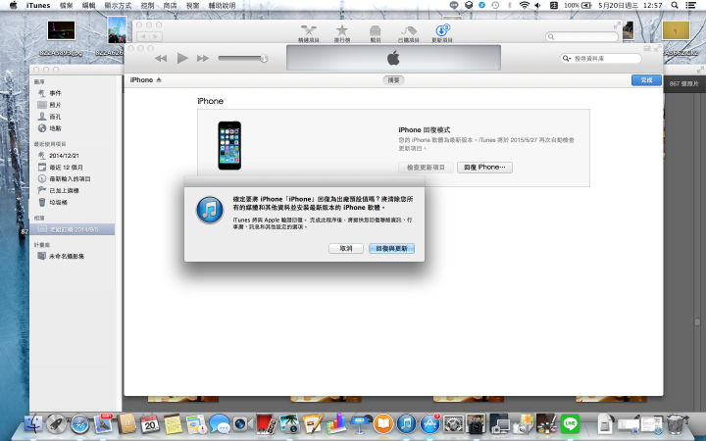Click the Wi-Fi icon in the menu bar
The width and height of the screenshot is (706, 441).
(x=524, y=6)
